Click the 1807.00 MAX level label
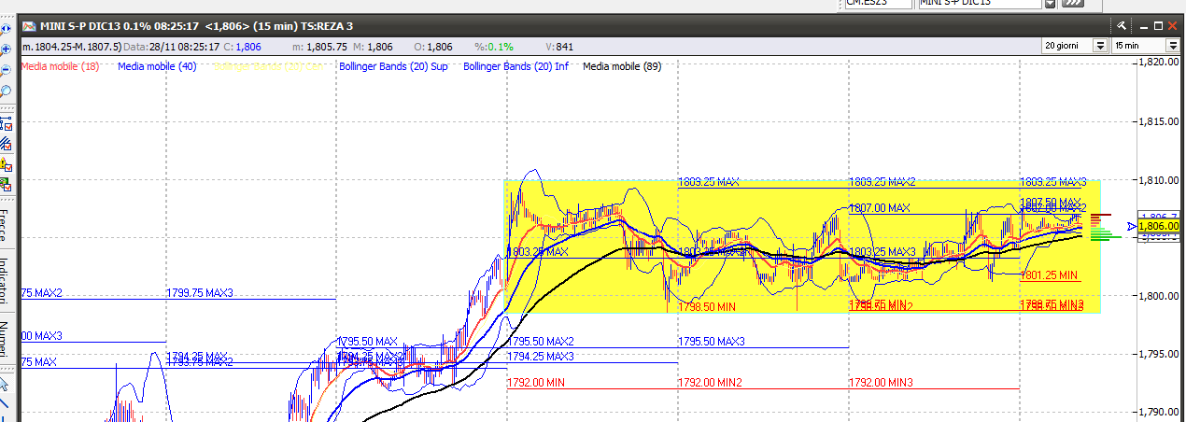The image size is (1186, 422). (x=880, y=208)
